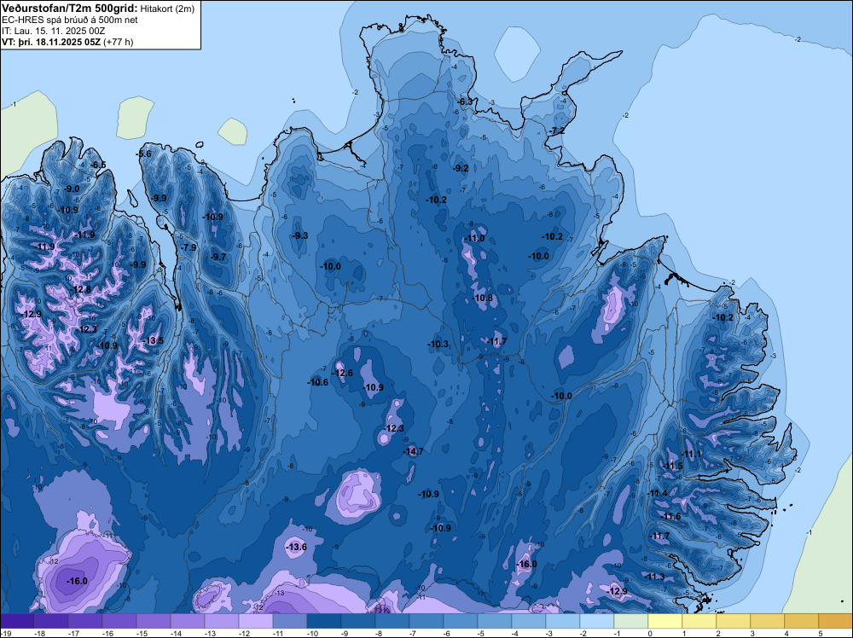Click the "-13.5" temperature value on map

154,341
